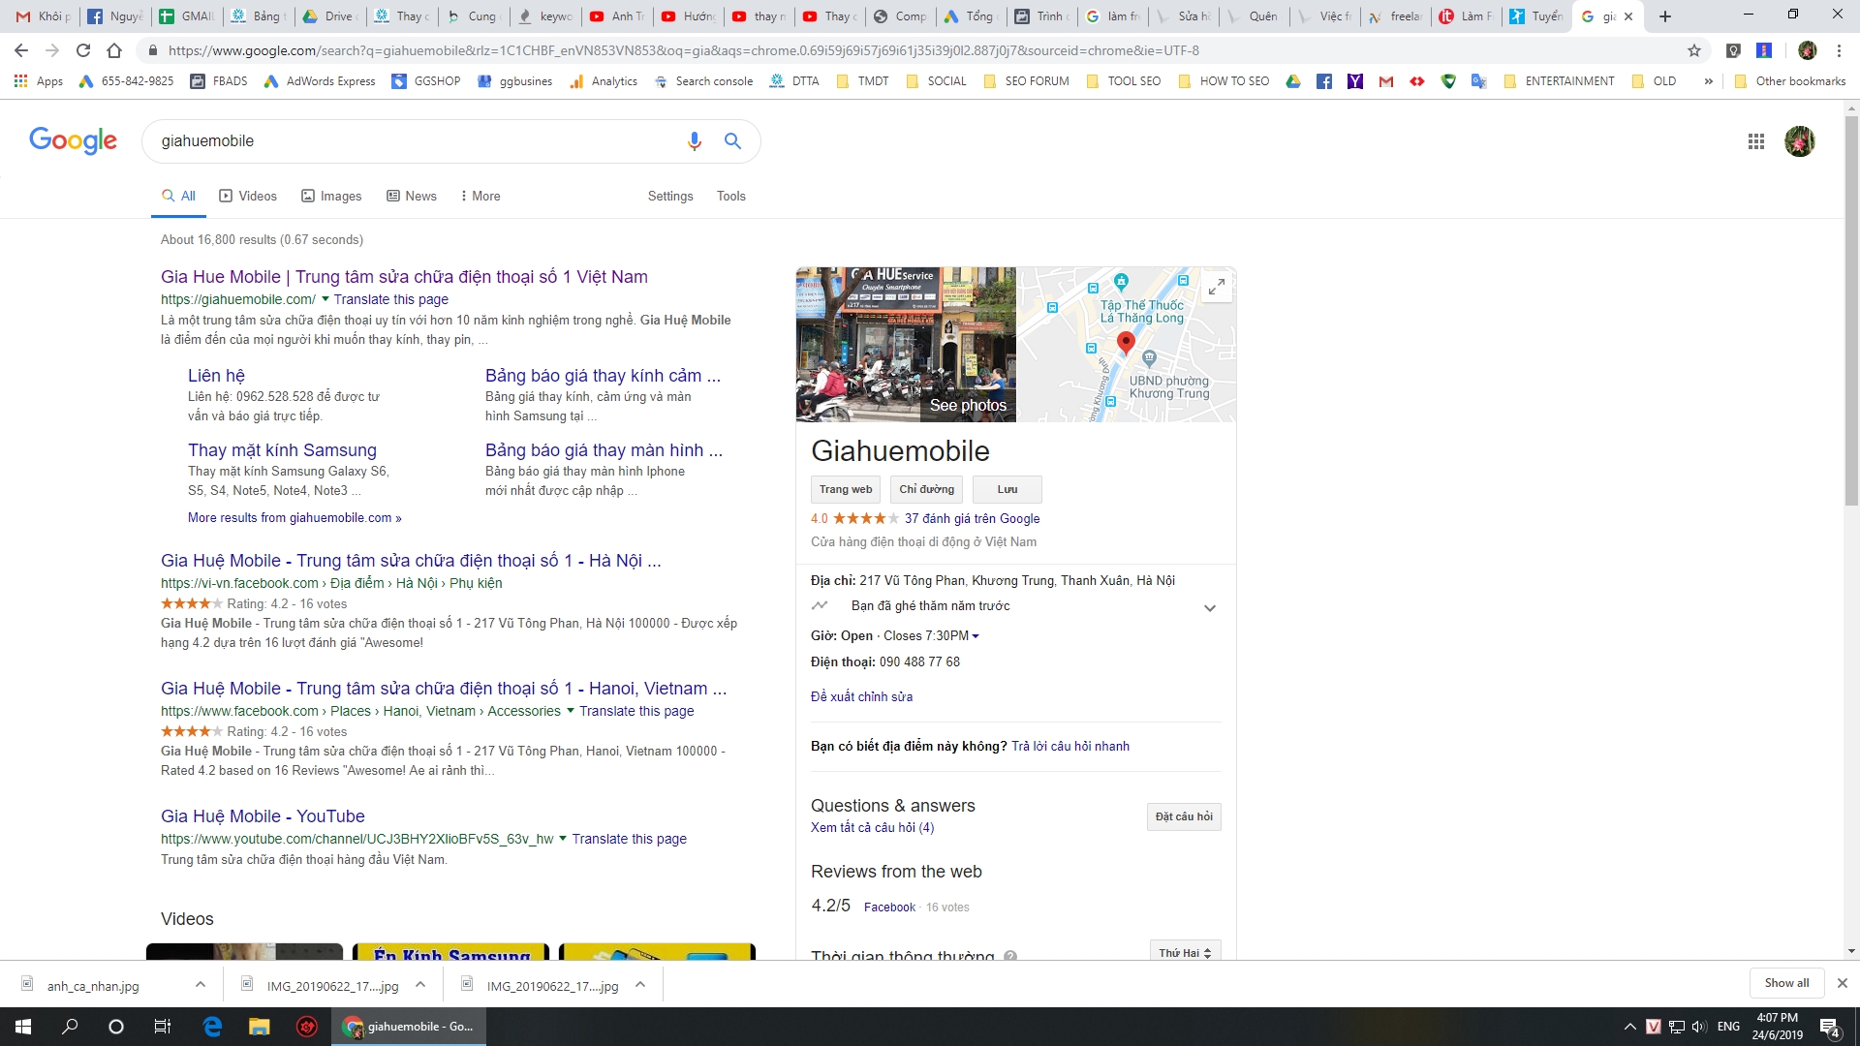1860x1046 pixels.
Task: Open the Windows Start menu
Action: (x=23, y=1027)
